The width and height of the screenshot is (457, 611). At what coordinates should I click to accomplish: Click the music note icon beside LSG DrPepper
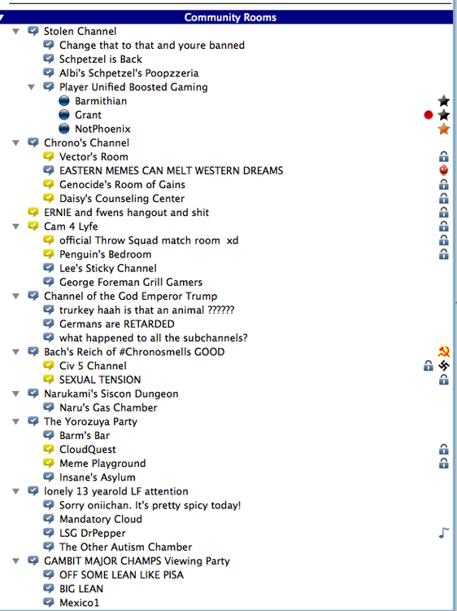443,533
